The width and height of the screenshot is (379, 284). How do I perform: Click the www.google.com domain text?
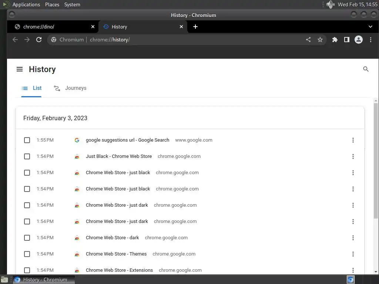point(194,140)
